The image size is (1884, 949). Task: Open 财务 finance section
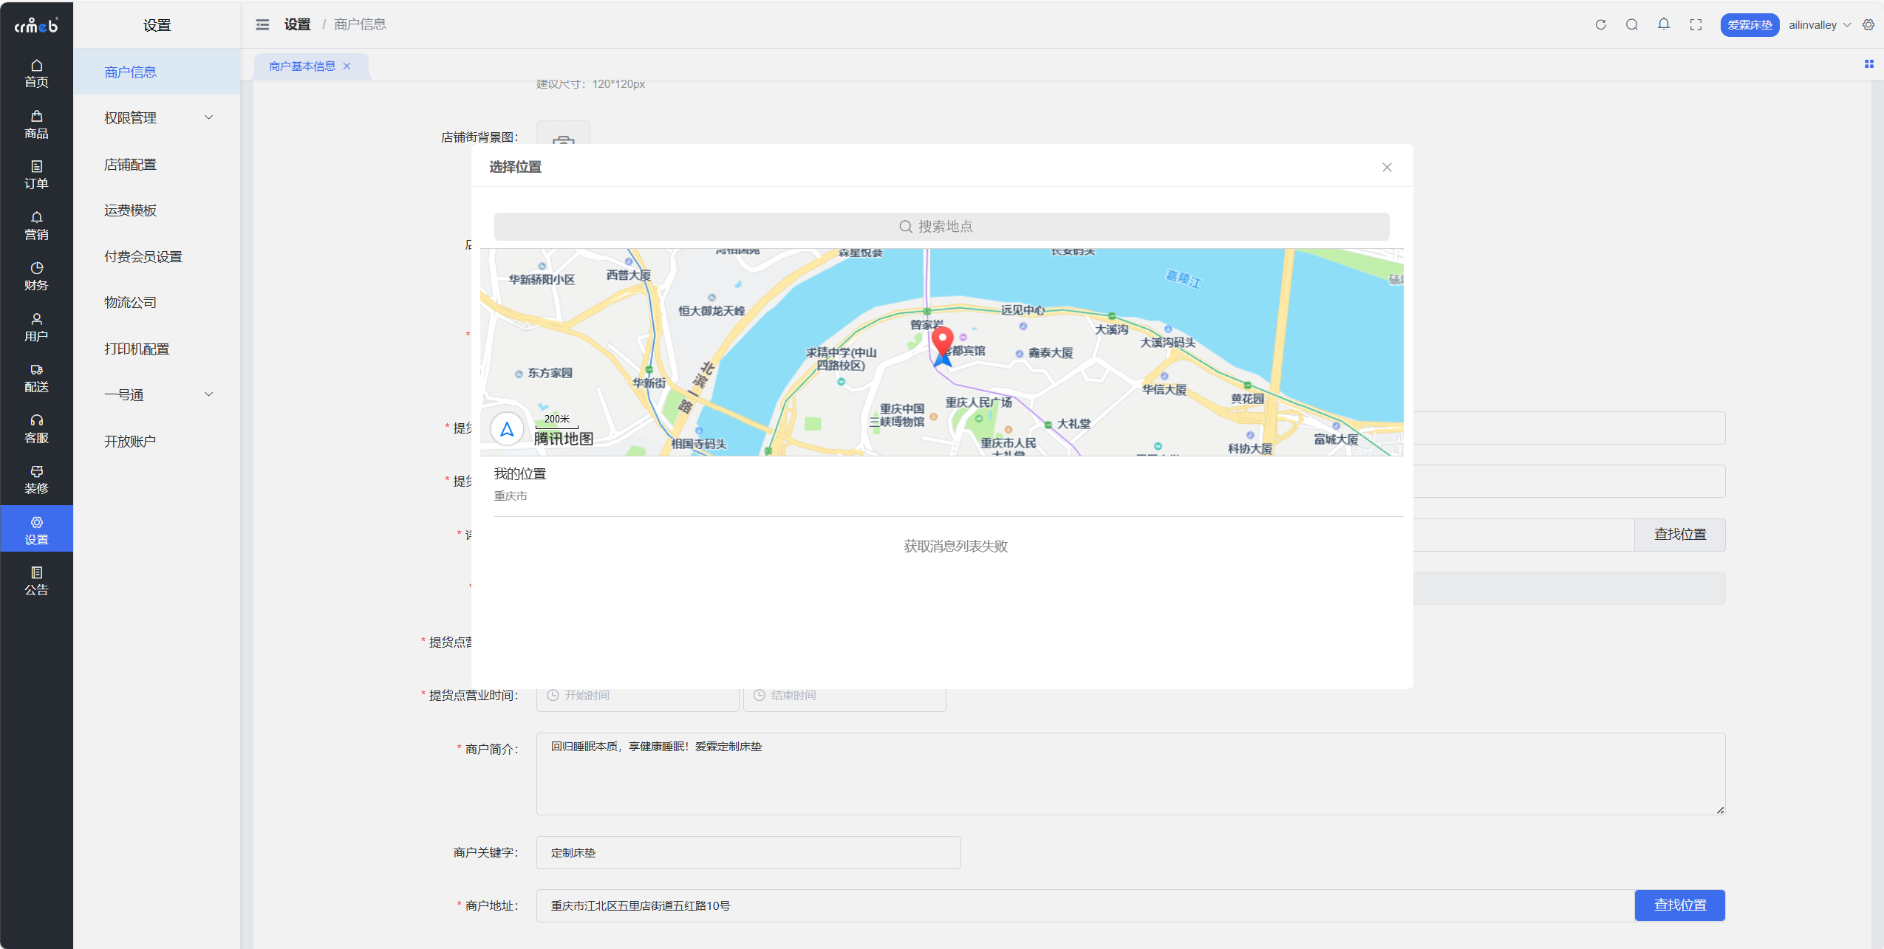click(x=36, y=277)
